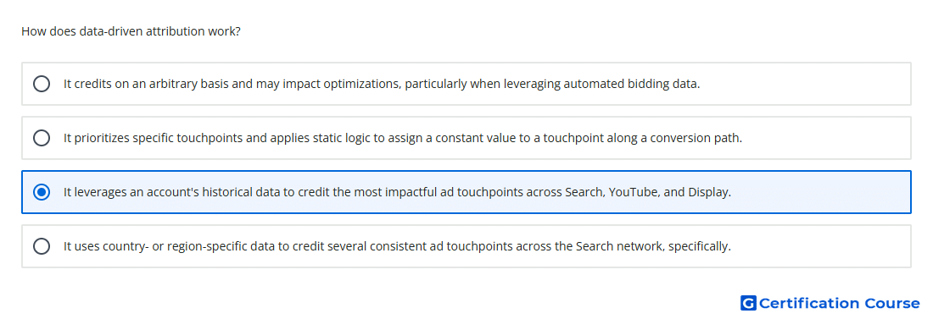Viewport: 933px width, 319px height.
Task: Choose the radio button for static logic touchpoints
Action: (42, 138)
